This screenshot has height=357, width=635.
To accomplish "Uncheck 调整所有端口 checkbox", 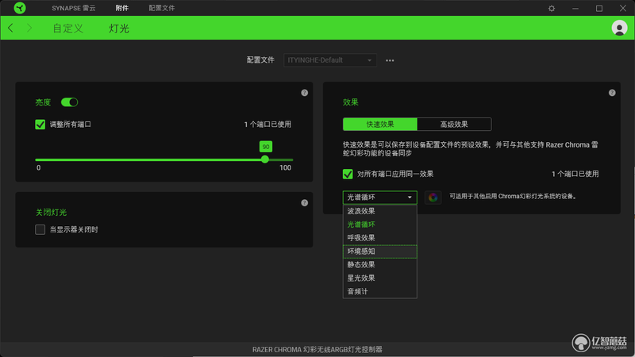I will (x=40, y=125).
